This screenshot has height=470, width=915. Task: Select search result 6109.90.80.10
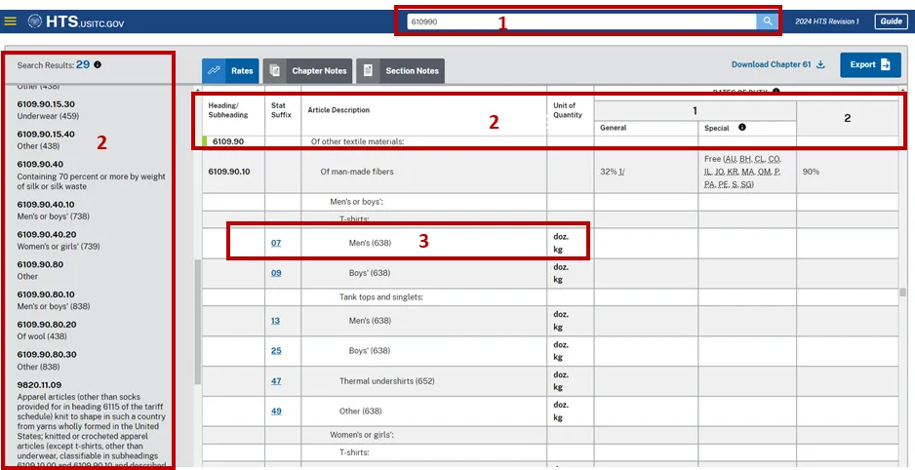pos(54,300)
